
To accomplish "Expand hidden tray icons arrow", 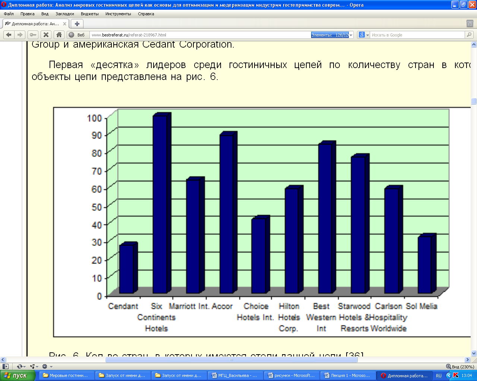I will coord(449,376).
